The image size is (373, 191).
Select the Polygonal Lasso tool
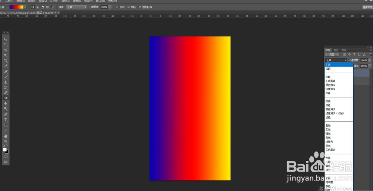(6, 50)
